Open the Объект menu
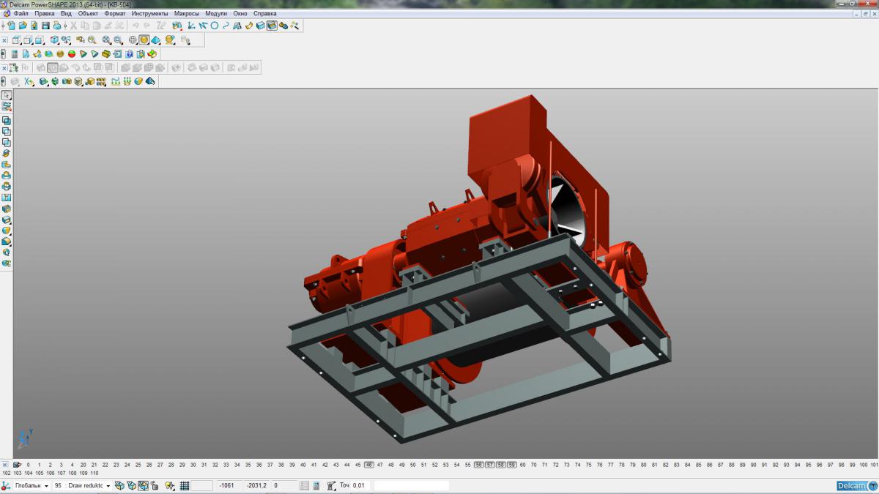 [x=89, y=13]
